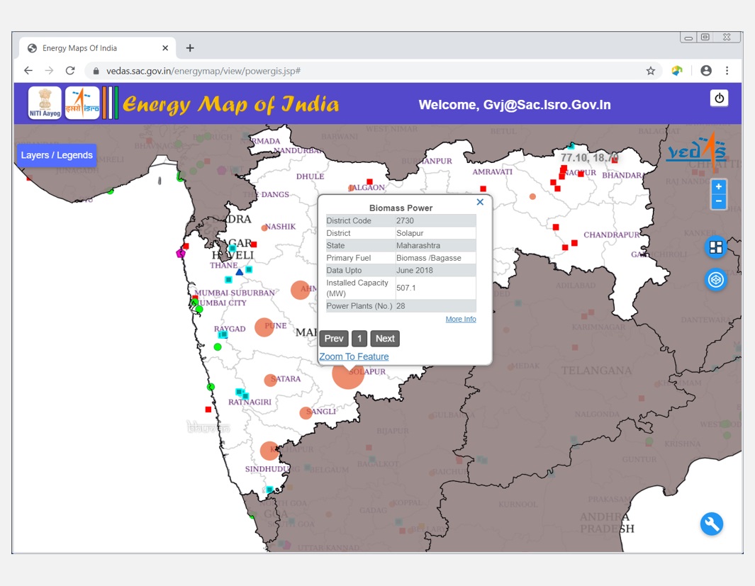Click the blue triangle marker near Thane
Screen dimensions: 755x586
240,272
